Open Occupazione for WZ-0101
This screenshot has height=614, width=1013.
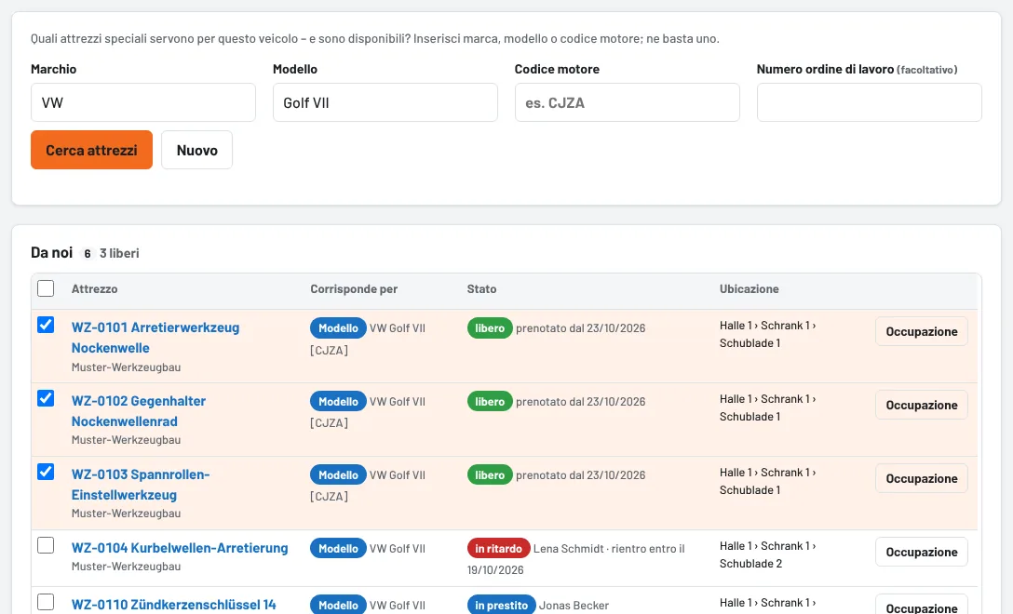pyautogui.click(x=921, y=331)
